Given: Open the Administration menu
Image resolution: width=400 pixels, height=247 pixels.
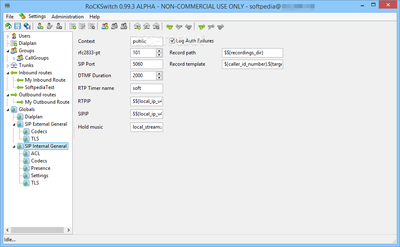Looking at the screenshot, I should [67, 17].
